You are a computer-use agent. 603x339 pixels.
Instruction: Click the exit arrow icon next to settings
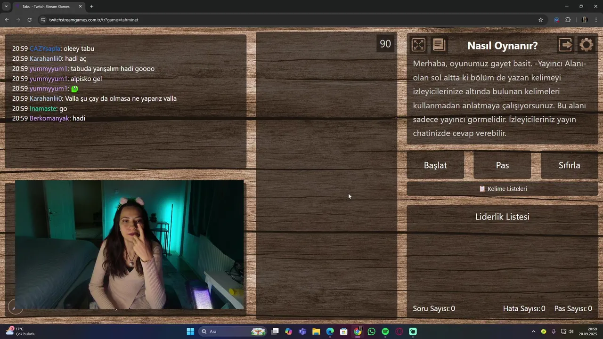click(565, 45)
